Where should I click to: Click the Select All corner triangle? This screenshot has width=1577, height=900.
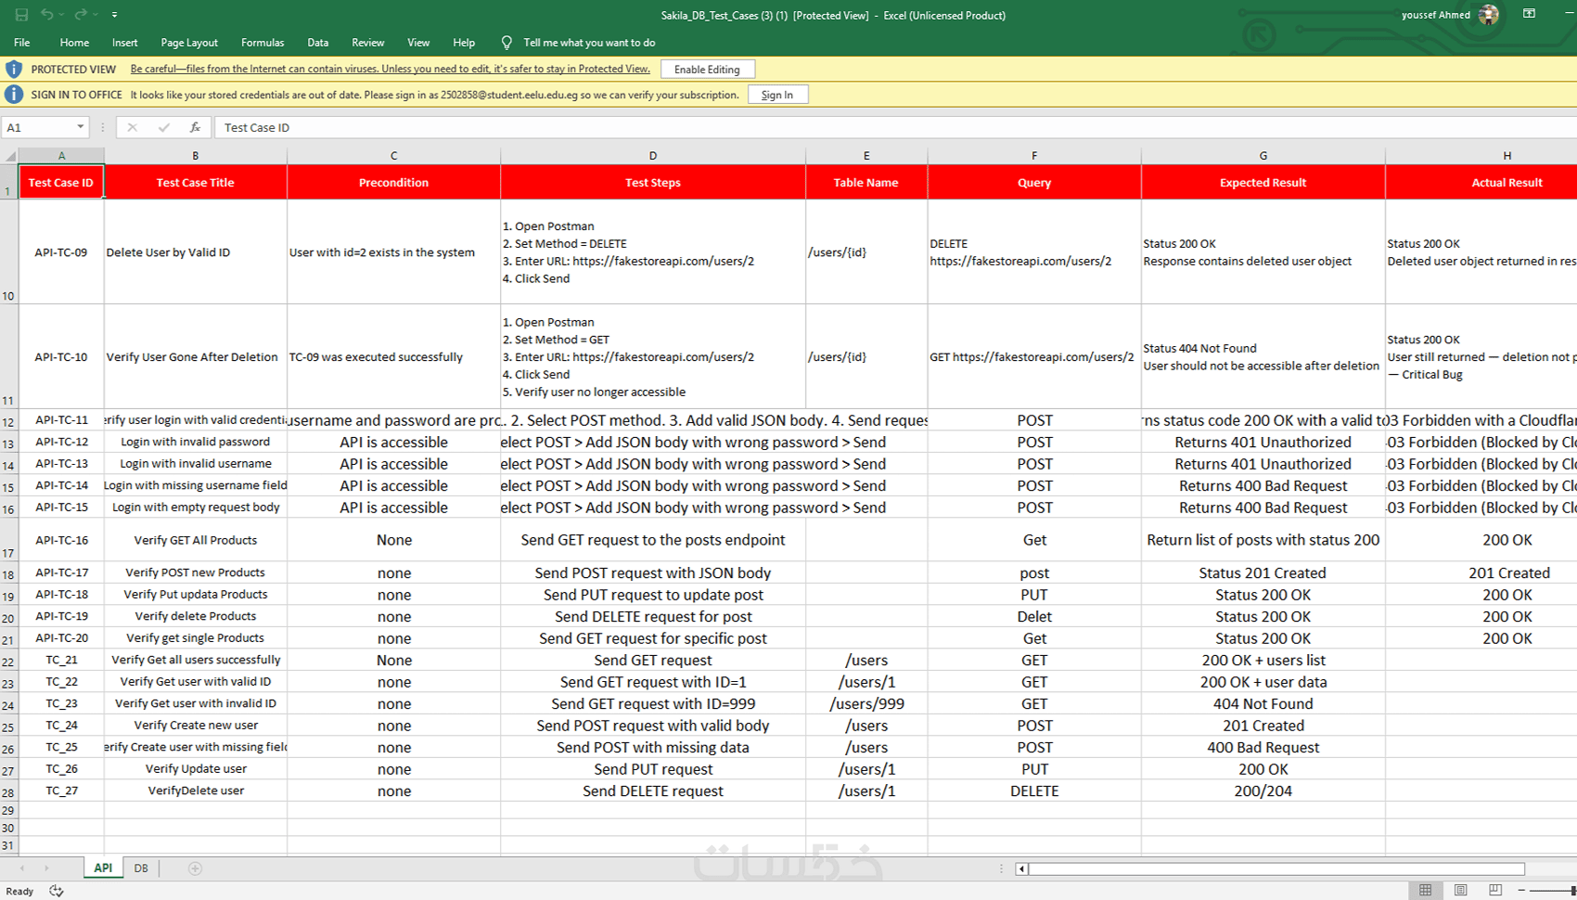pos(10,156)
